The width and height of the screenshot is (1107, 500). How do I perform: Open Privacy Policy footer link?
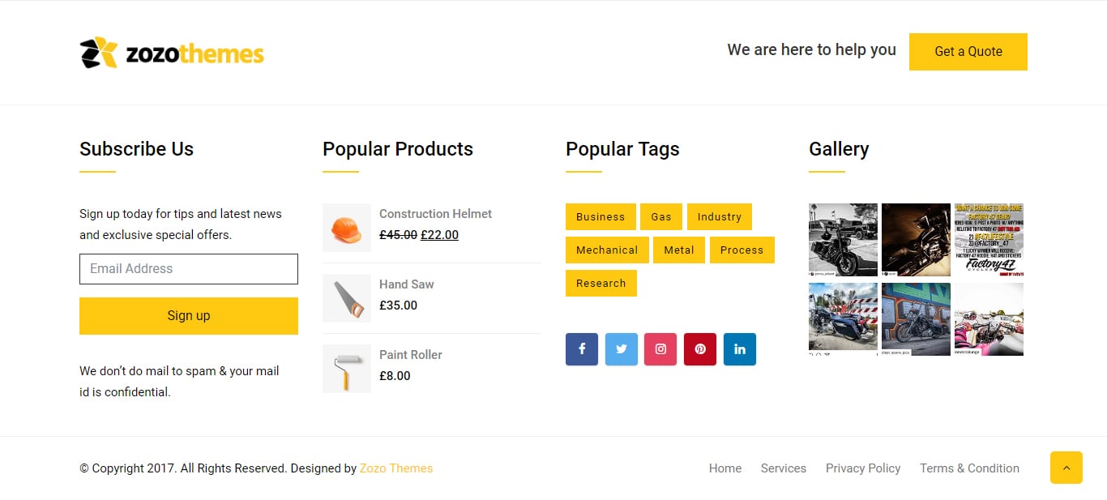[x=863, y=468]
